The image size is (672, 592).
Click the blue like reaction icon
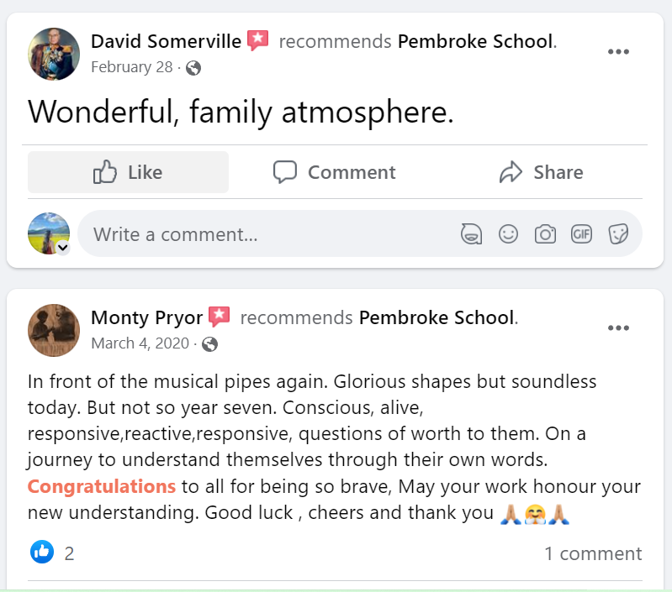42,553
